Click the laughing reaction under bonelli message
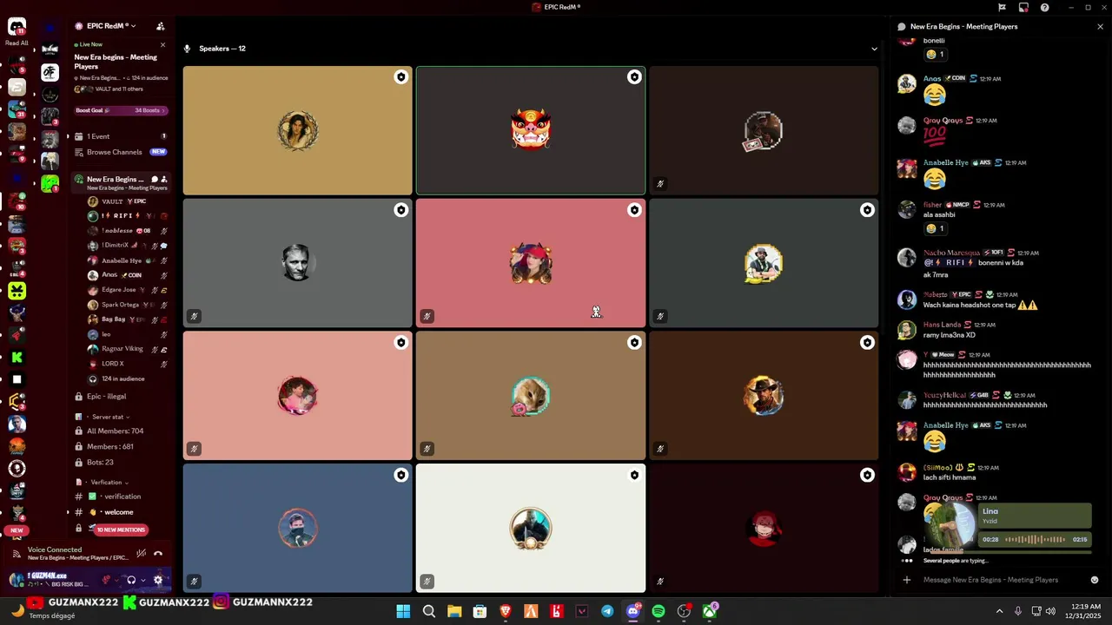The image size is (1112, 625). coord(936,54)
